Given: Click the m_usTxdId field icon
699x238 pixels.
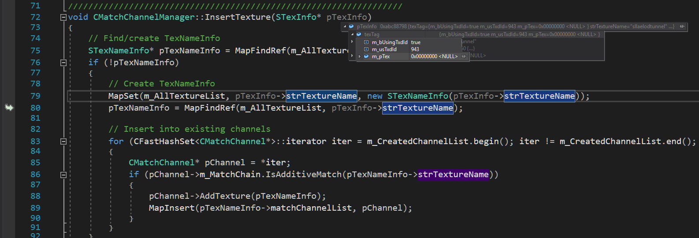Looking at the screenshot, I should (x=366, y=49).
